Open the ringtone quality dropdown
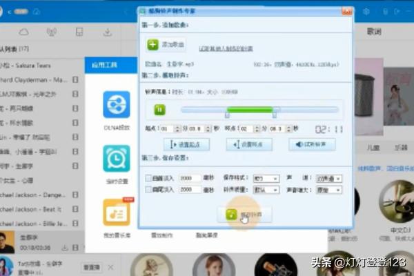 (x=265, y=189)
